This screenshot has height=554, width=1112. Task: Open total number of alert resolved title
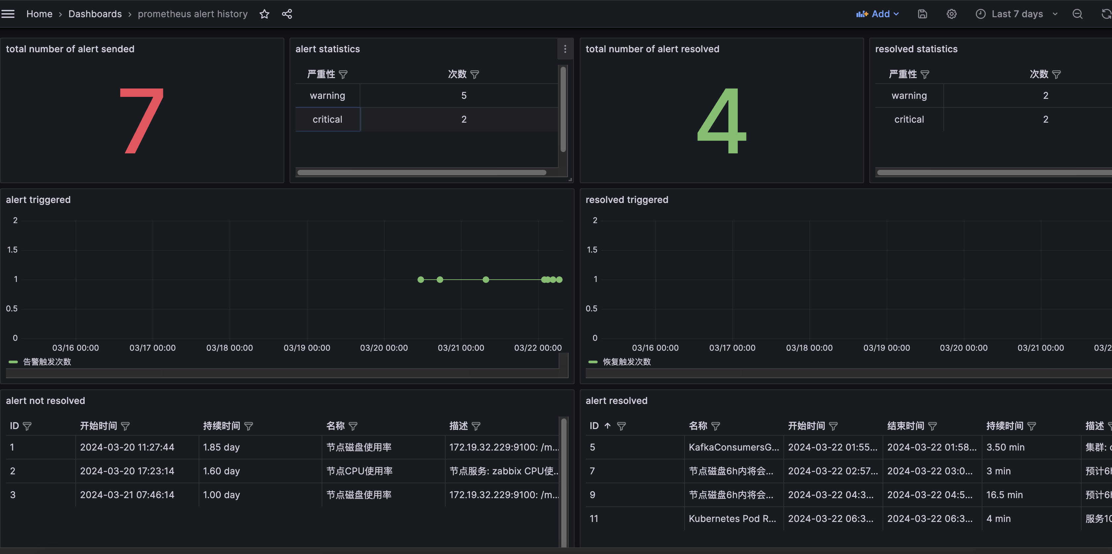click(652, 49)
